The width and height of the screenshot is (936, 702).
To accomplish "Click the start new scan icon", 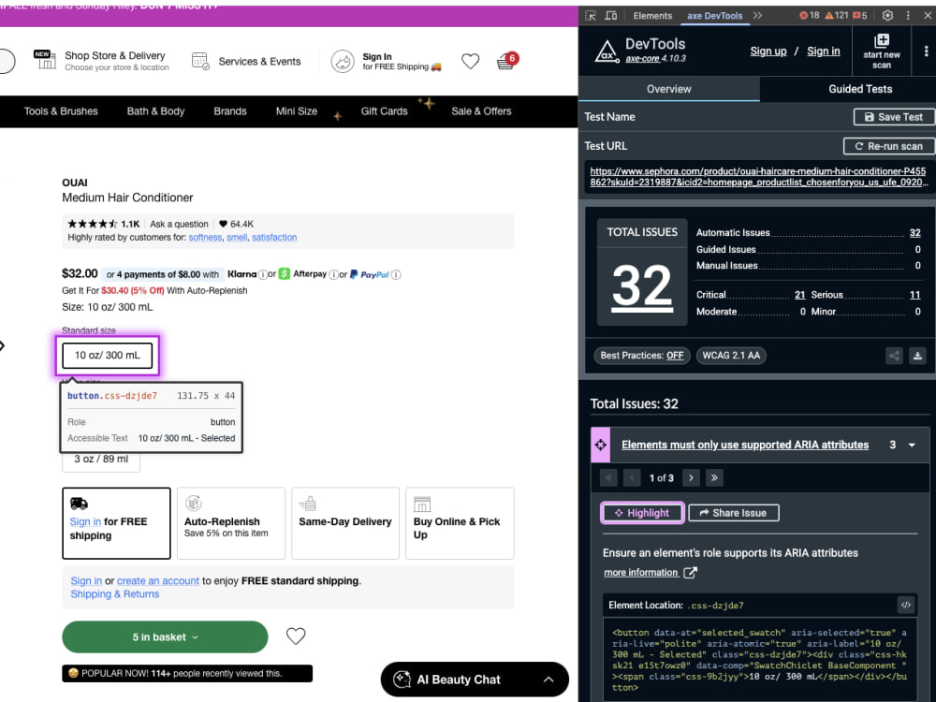I will click(882, 40).
